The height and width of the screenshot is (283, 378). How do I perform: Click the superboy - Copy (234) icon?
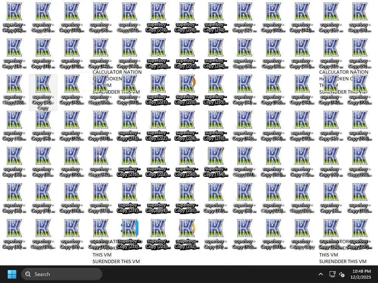[216, 53]
